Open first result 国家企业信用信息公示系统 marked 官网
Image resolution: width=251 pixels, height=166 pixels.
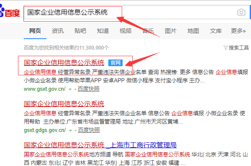(64, 63)
